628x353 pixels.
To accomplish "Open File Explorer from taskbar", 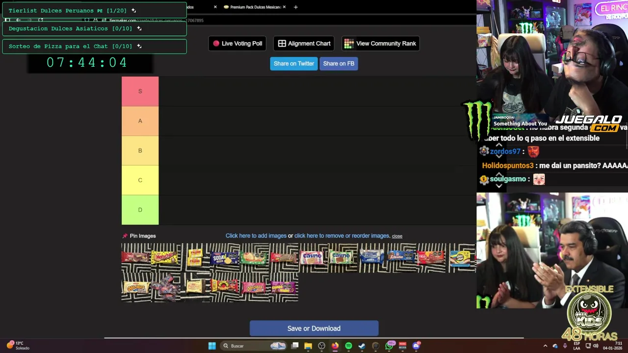I will coord(308,346).
